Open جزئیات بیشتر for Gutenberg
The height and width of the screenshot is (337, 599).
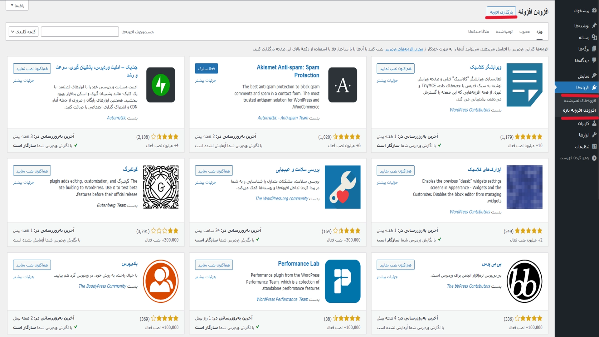[x=24, y=183]
